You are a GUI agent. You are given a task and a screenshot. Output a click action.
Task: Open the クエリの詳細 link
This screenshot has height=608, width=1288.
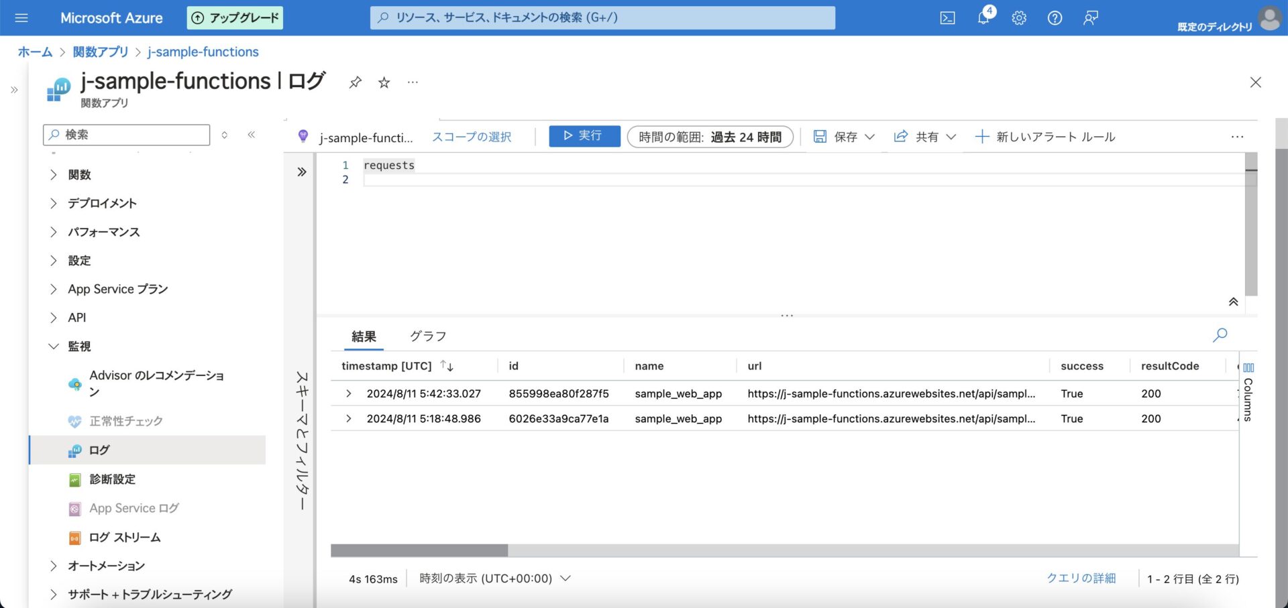click(1079, 578)
